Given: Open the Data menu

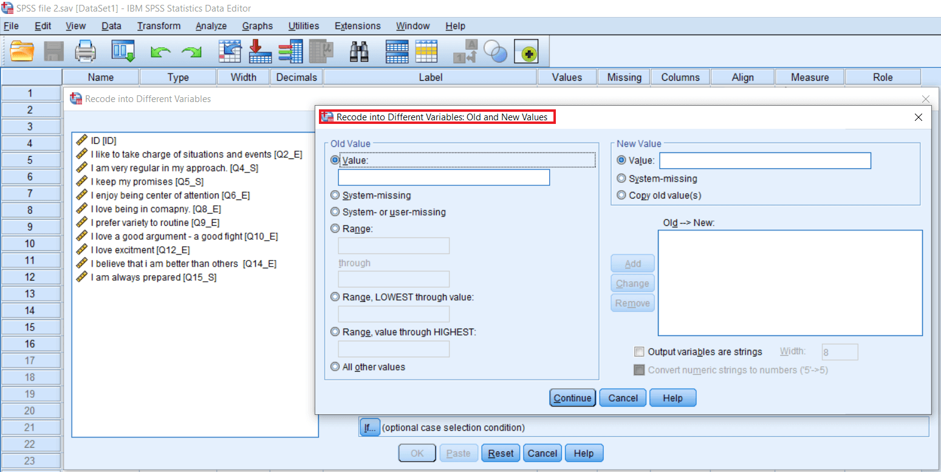Looking at the screenshot, I should (111, 26).
